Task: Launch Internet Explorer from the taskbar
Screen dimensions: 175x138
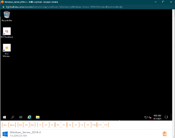Action: pyautogui.click(x=29, y=117)
